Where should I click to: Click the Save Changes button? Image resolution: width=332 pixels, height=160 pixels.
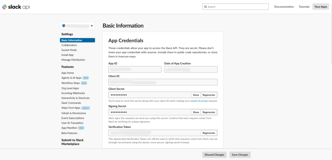[240, 155]
